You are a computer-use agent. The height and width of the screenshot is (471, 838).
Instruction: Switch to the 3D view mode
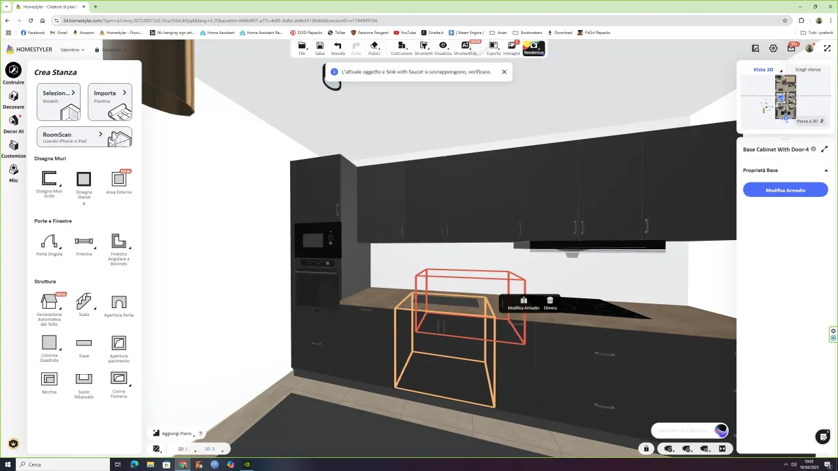click(211, 449)
